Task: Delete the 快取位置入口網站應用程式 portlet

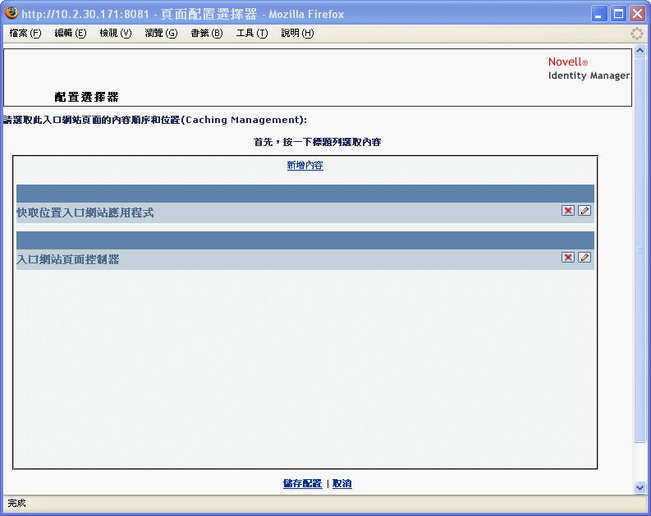Action: [x=567, y=210]
